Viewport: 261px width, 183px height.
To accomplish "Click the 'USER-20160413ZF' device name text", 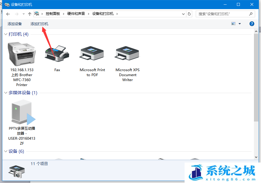I will 22,141.
